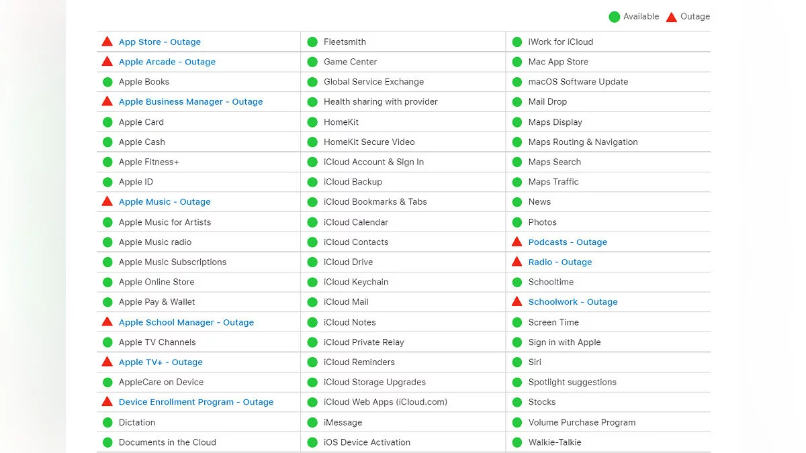Click the green available dot beside iCloud Mail
Image resolution: width=806 pixels, height=453 pixels.
(x=312, y=302)
